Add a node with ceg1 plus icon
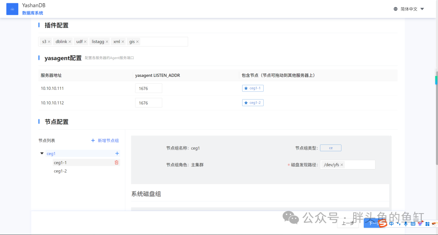 click(x=117, y=153)
